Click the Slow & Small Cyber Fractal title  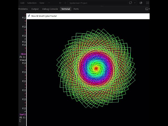click(44, 16)
